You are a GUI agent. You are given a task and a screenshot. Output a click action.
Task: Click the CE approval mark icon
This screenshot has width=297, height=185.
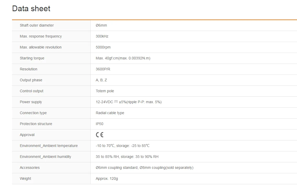(100, 135)
